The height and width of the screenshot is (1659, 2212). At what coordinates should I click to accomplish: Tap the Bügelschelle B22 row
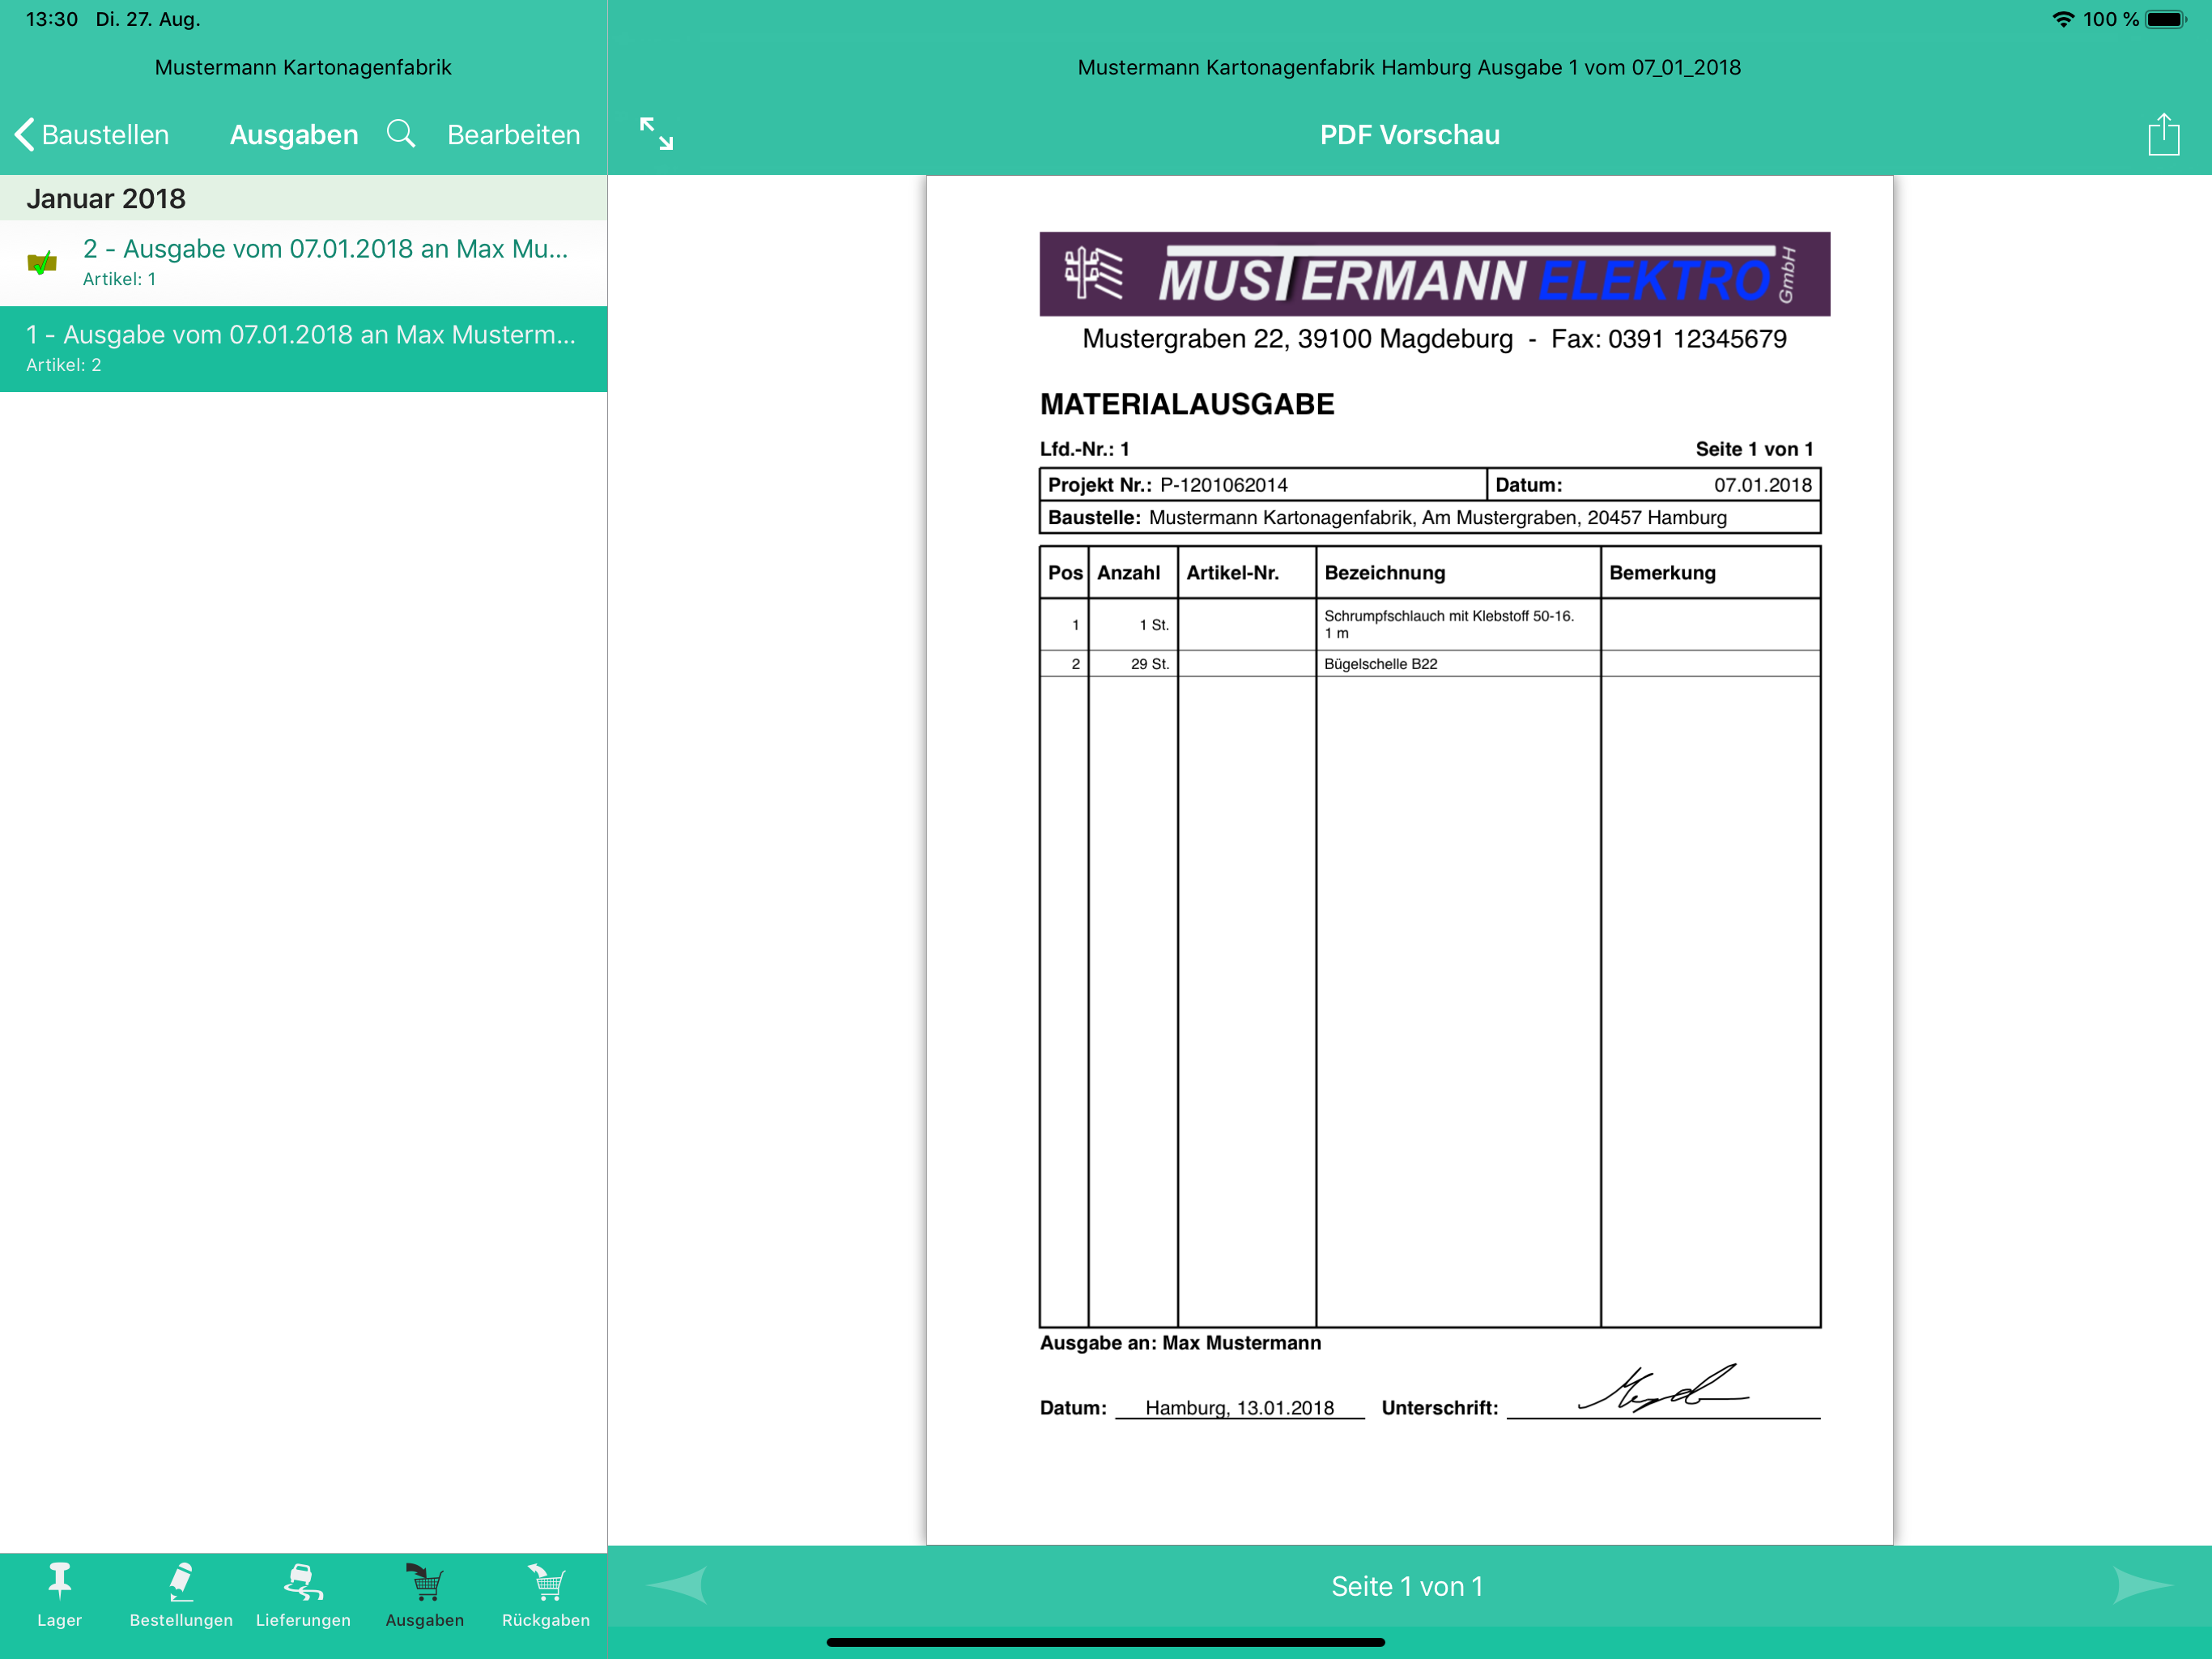1429,663
